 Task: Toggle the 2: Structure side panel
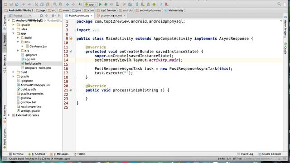[x=5, y=64]
